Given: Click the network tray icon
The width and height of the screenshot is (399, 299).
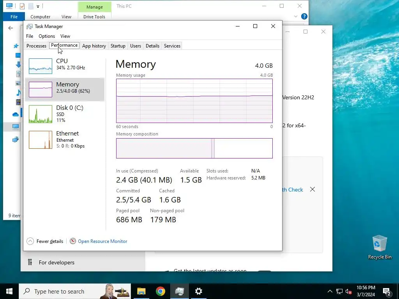Looking at the screenshot, I should point(339,291).
